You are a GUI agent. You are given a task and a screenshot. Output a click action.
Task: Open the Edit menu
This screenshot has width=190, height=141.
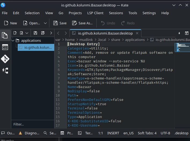click(16, 13)
